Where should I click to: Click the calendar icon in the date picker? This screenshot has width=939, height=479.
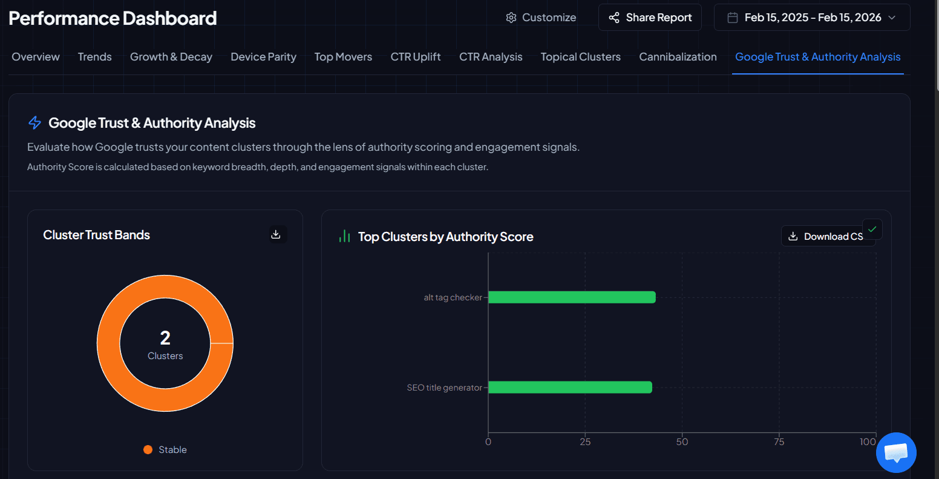732,17
